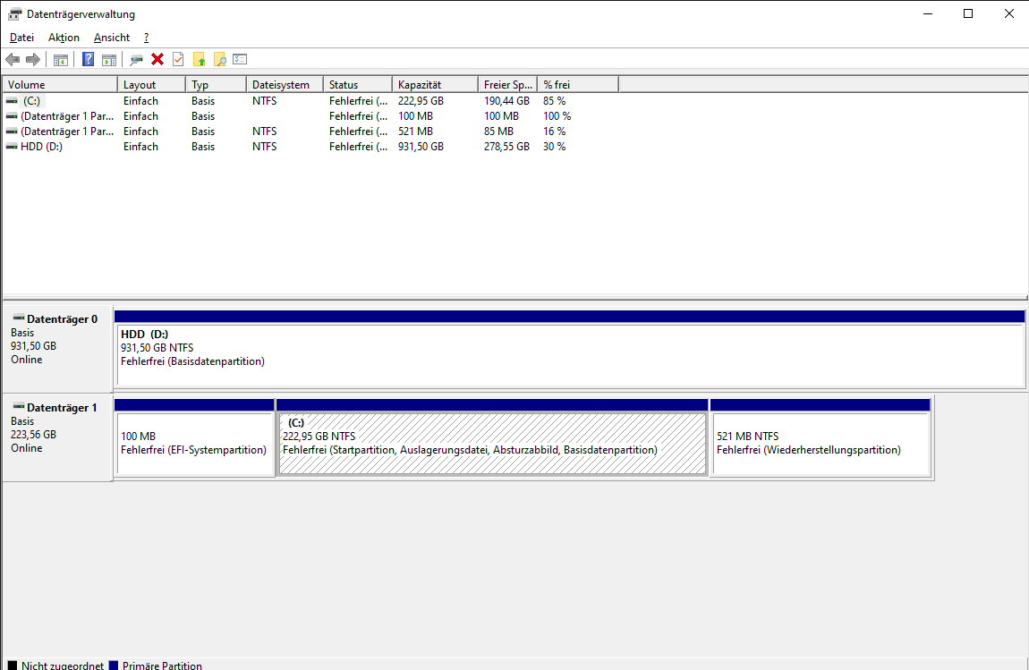Click the yellow page magnifier icon
1029x670 pixels.
click(220, 60)
